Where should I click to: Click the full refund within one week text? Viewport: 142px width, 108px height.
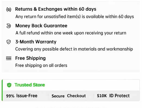point(71,33)
